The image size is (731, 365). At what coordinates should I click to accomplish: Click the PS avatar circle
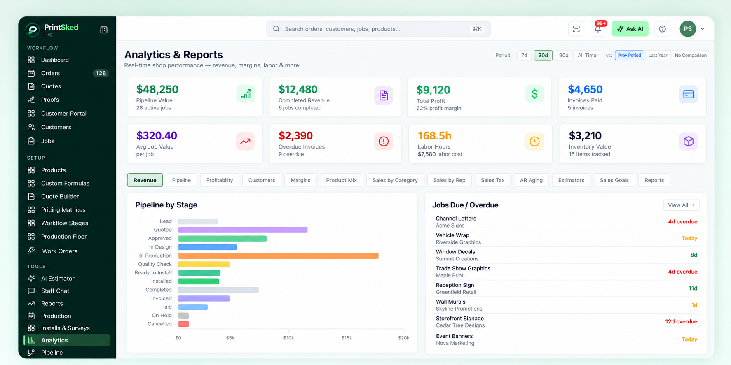click(x=688, y=29)
